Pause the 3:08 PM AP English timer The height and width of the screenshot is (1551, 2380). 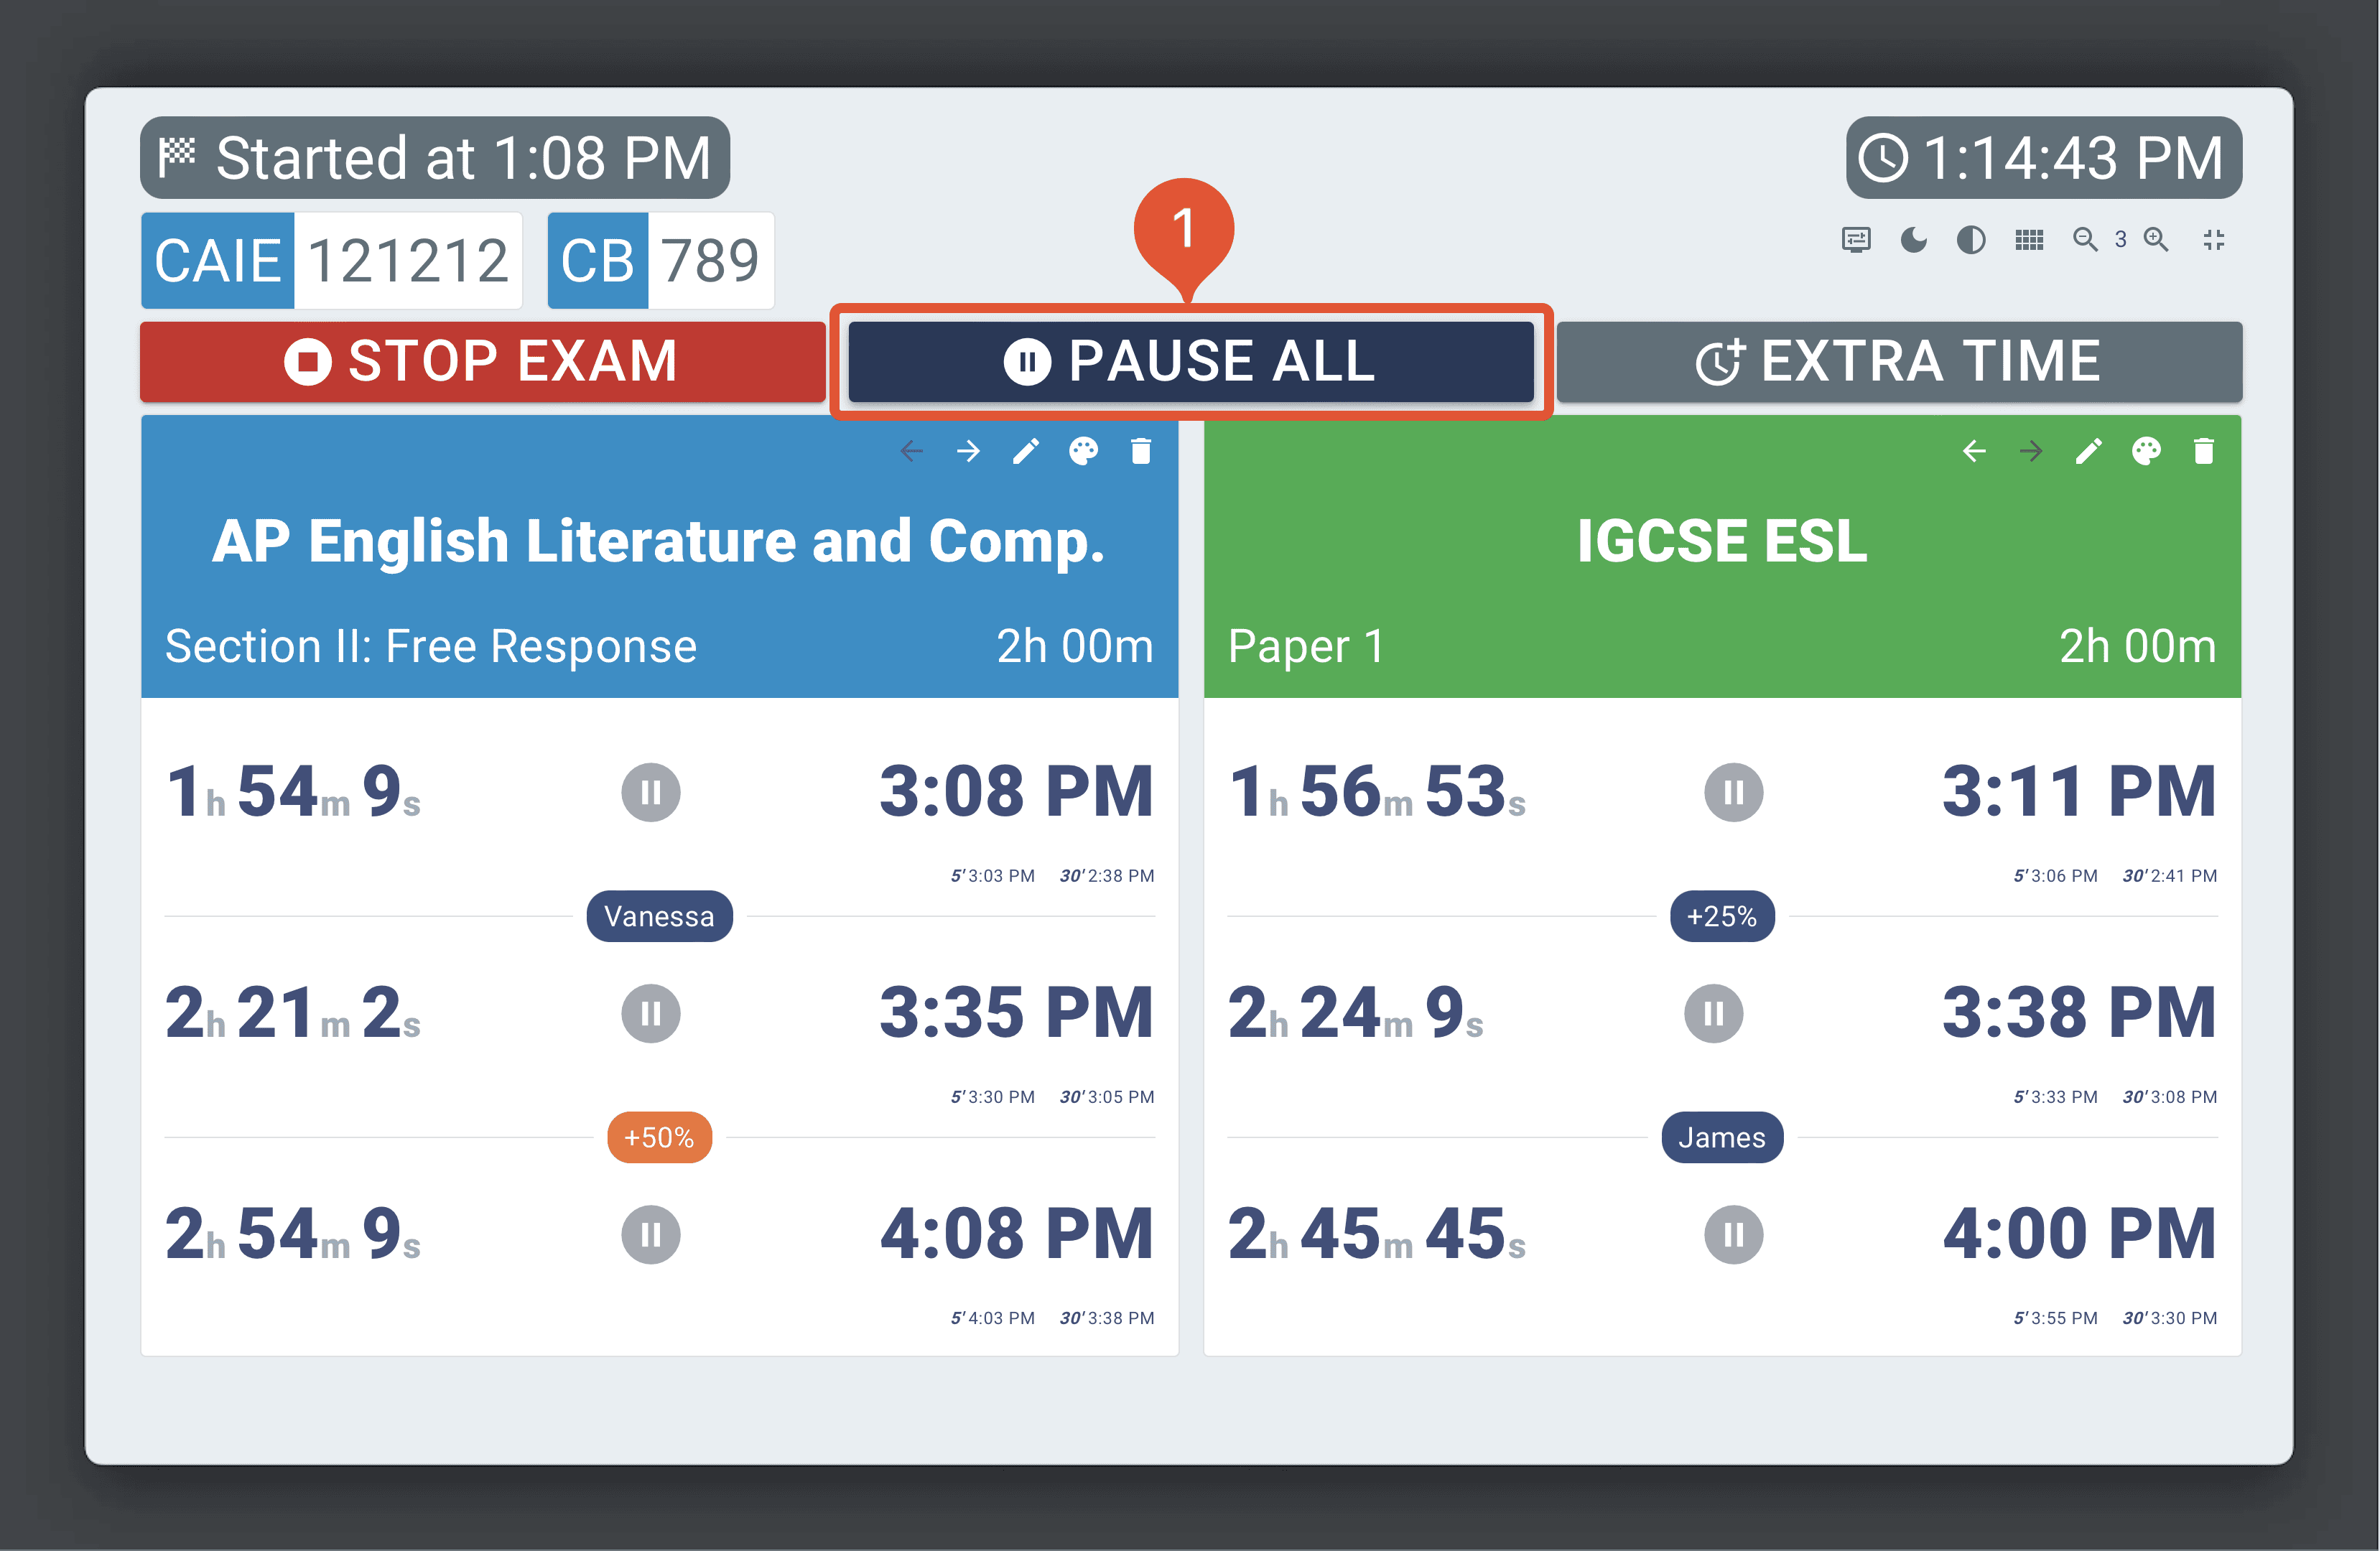(651, 792)
